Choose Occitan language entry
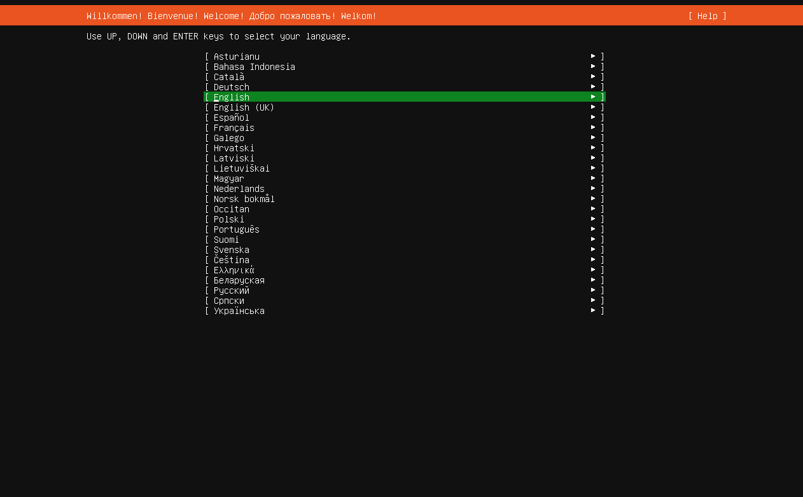803x497 pixels. [x=405, y=209]
